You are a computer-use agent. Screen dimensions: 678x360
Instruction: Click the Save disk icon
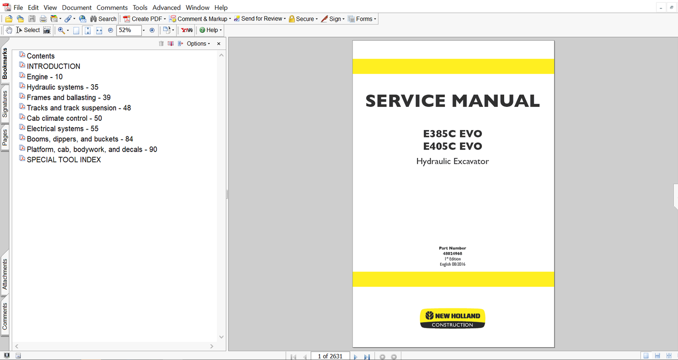[x=32, y=19]
